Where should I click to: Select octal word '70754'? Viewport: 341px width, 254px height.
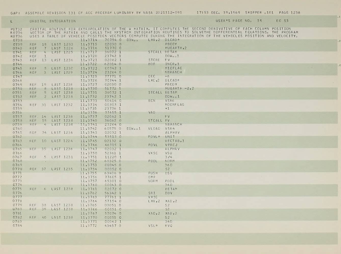[111, 40]
